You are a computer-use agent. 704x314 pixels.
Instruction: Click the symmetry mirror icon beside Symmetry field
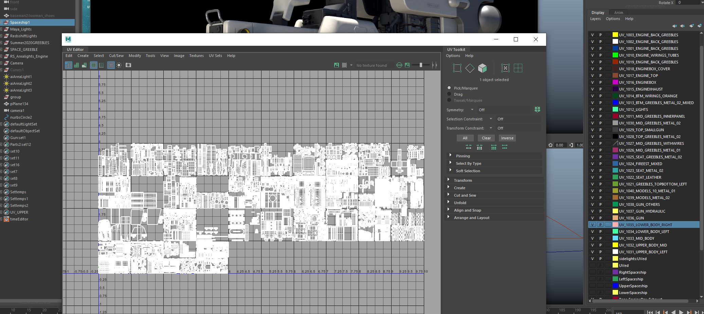click(x=537, y=110)
